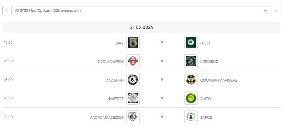Open the ΑΛΟΓΟ ΜΑΛΕΒΙΖΙΟΥ shield logo
This screenshot has width=283, height=129.
133,117
